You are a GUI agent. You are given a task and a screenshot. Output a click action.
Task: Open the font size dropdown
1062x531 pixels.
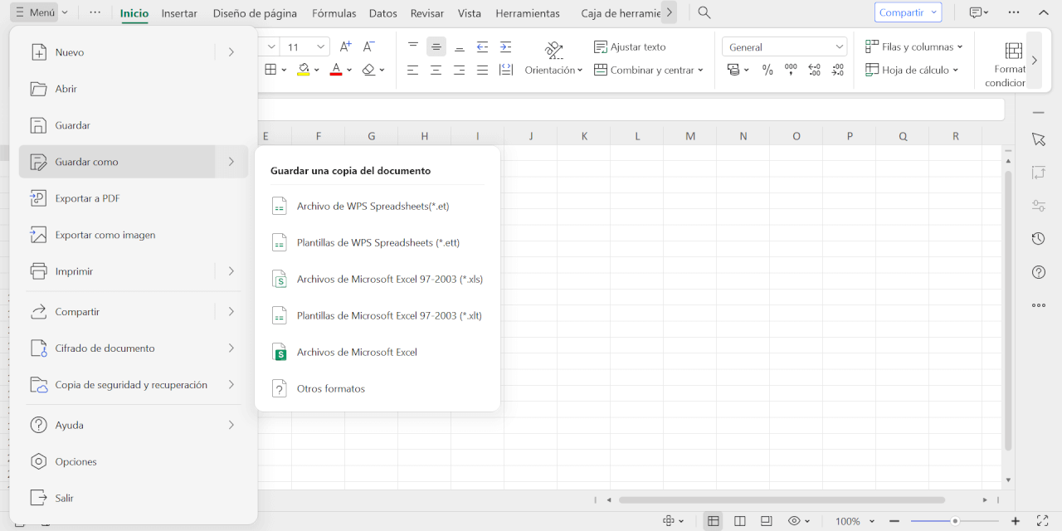tap(323, 46)
